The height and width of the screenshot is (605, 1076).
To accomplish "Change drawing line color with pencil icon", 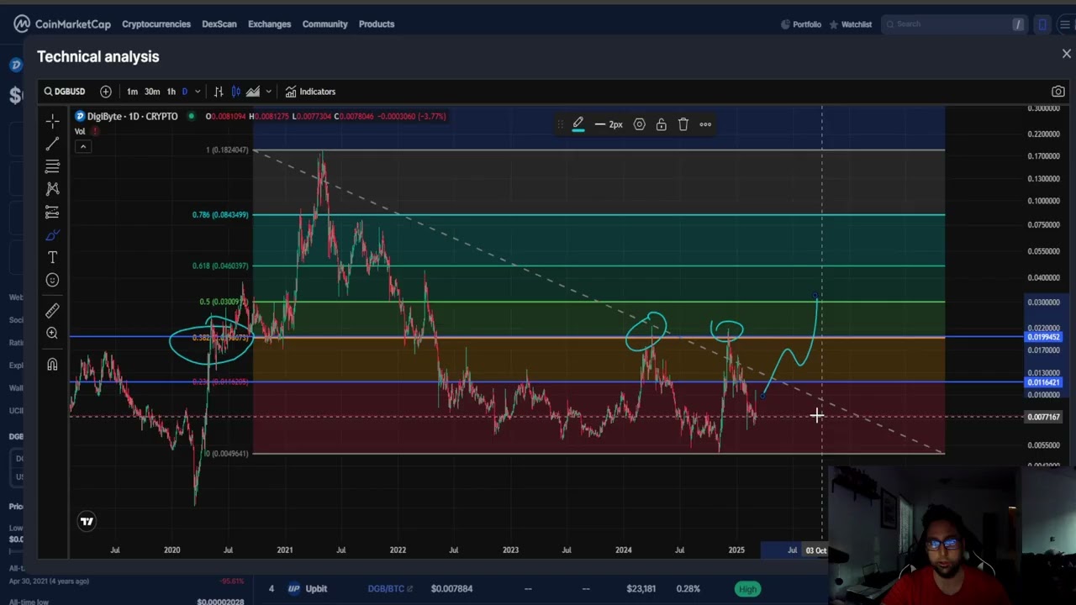I will (x=578, y=124).
